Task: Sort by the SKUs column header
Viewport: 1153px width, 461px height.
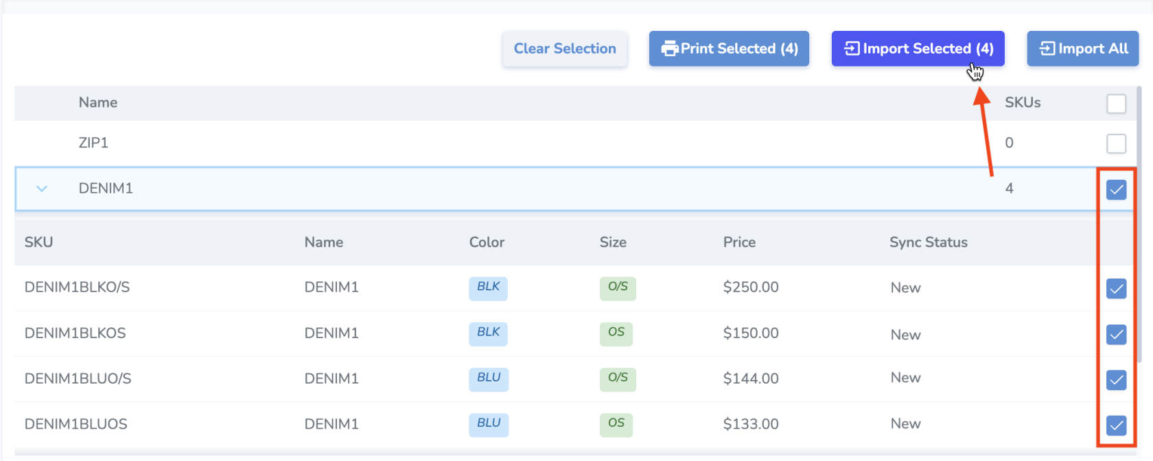Action: tap(1022, 103)
